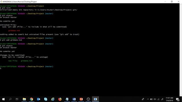The height and width of the screenshot is (102, 182).
Task: Switch to PowerPoint in taskbar
Action: pyautogui.click(x=81, y=99)
